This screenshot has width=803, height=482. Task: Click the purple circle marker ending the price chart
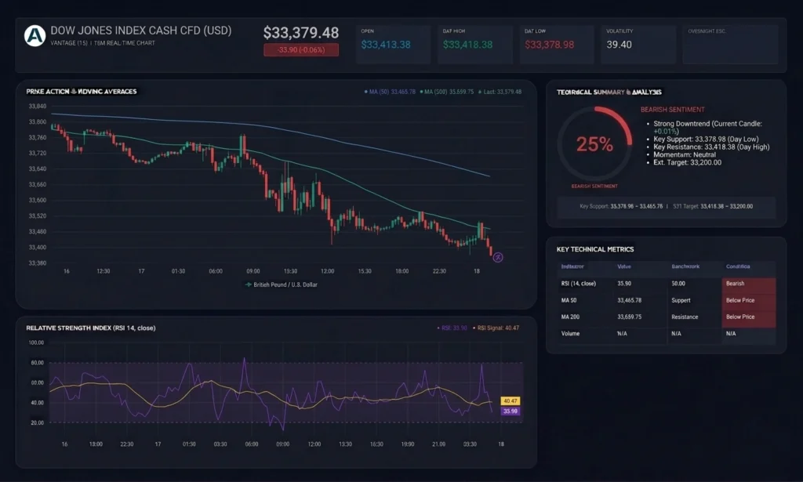tap(498, 257)
